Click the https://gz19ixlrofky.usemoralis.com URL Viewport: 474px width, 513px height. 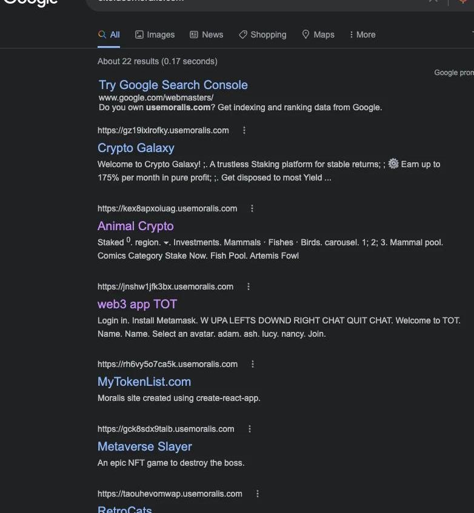[163, 130]
